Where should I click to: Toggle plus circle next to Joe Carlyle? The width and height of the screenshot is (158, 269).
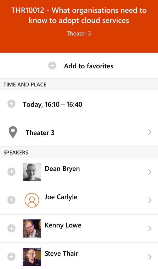(x=11, y=200)
